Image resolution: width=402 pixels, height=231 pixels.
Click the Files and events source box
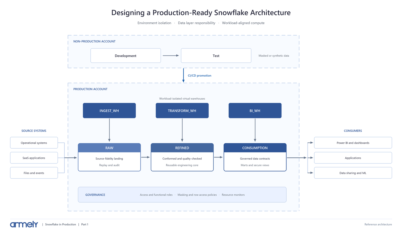34,173
